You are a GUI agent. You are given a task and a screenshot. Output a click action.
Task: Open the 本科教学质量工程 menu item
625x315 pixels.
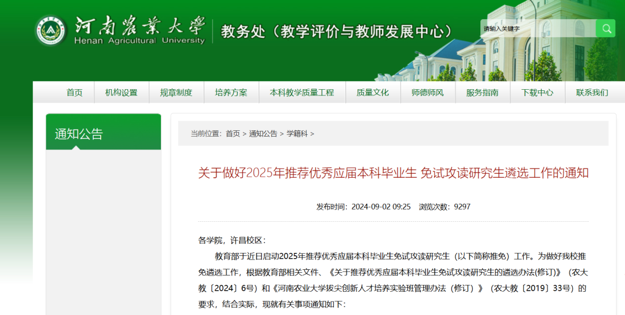(x=302, y=93)
